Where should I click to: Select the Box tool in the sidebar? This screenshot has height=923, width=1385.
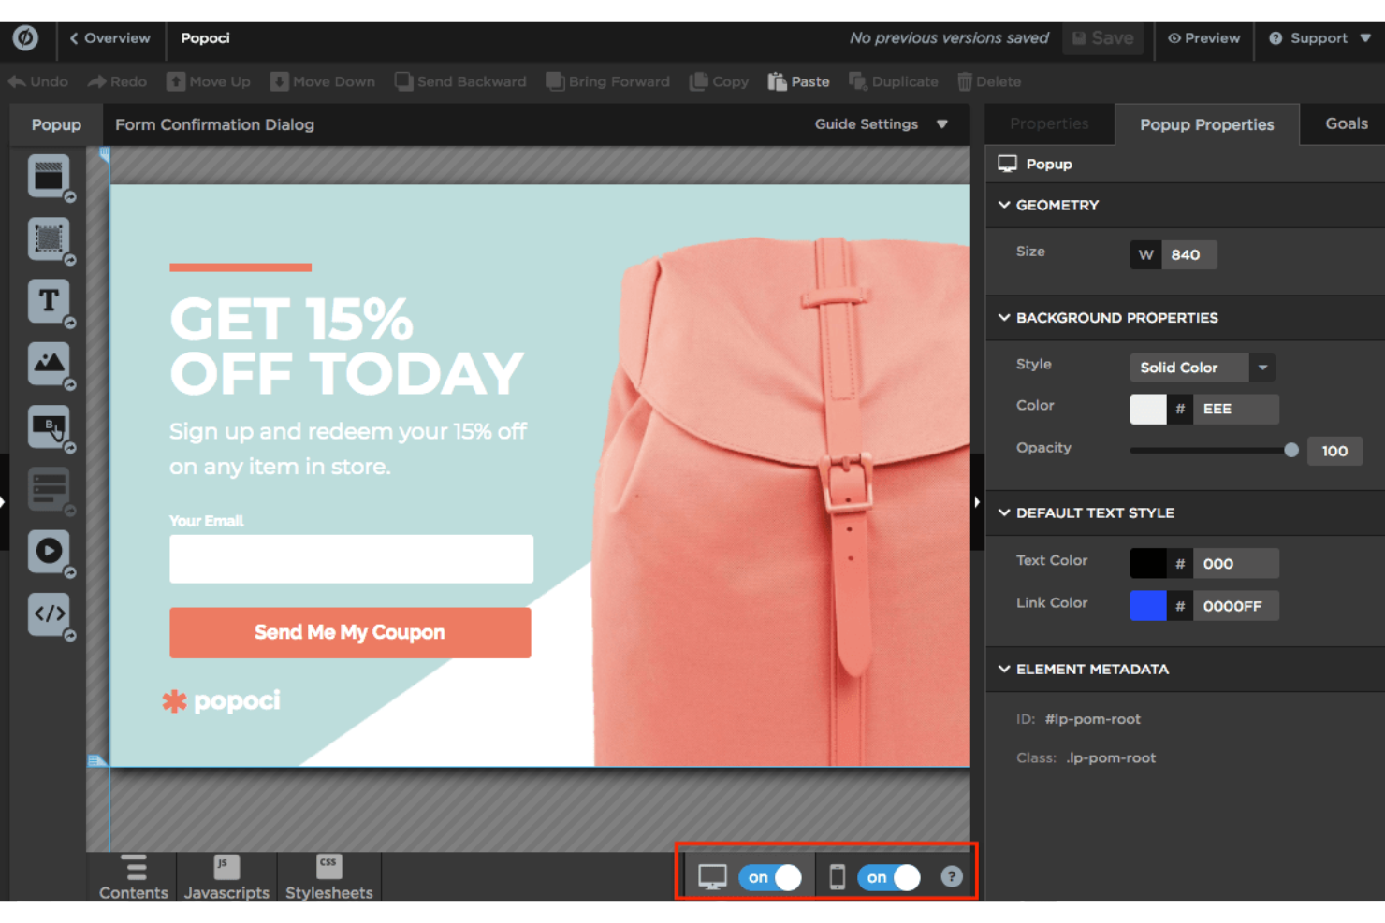pyautogui.click(x=49, y=238)
